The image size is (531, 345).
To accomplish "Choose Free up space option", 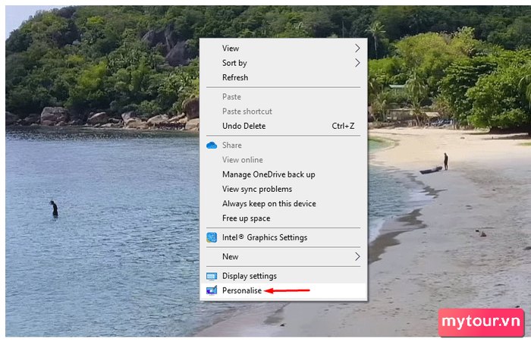I will pyautogui.click(x=246, y=218).
